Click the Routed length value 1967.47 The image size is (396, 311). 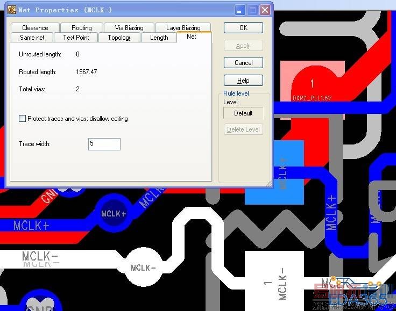(87, 72)
